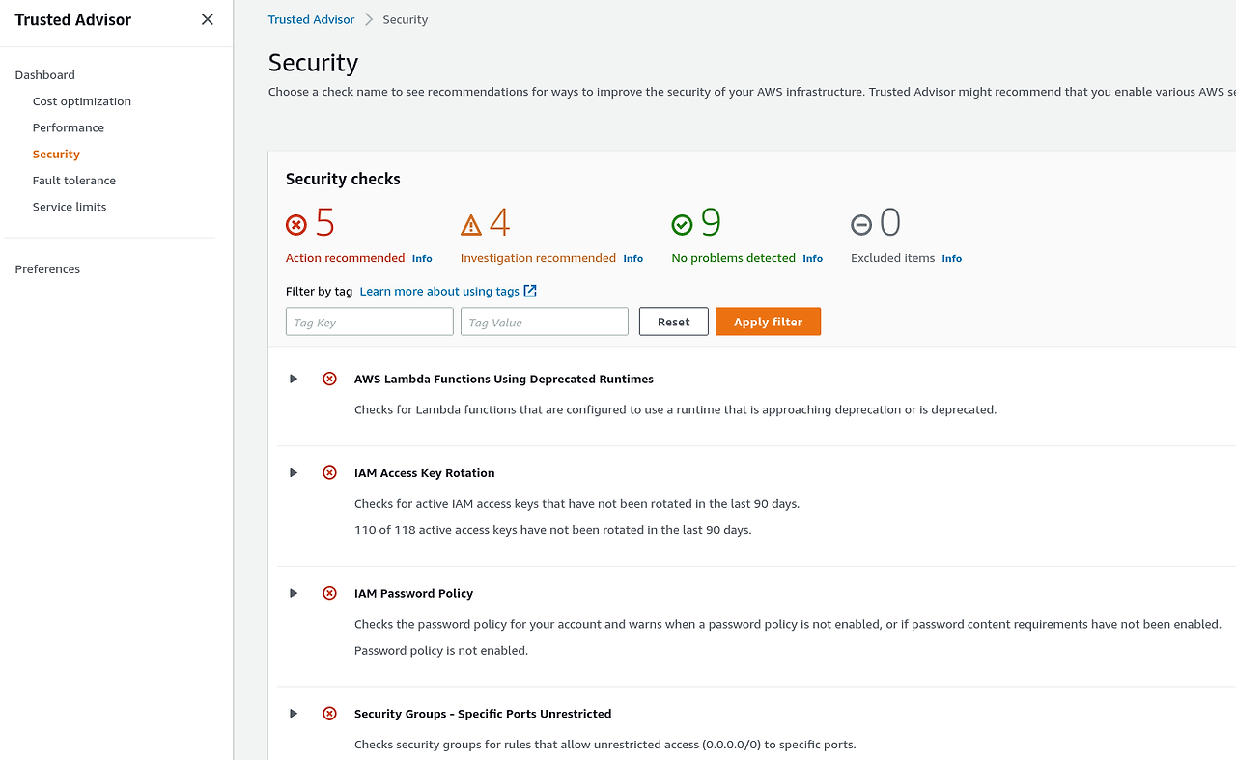The image size is (1236, 760).
Task: Close the Trusted Advisor side panel
Action: coord(207,19)
